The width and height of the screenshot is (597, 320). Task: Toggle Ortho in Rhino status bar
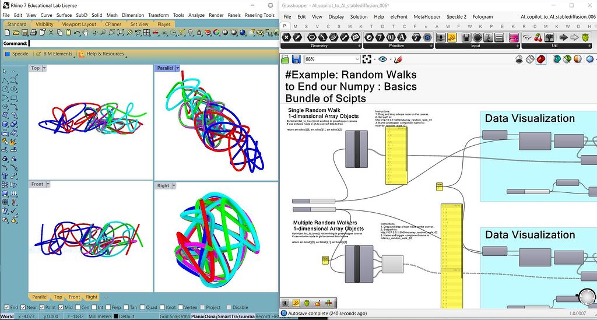pos(184,316)
